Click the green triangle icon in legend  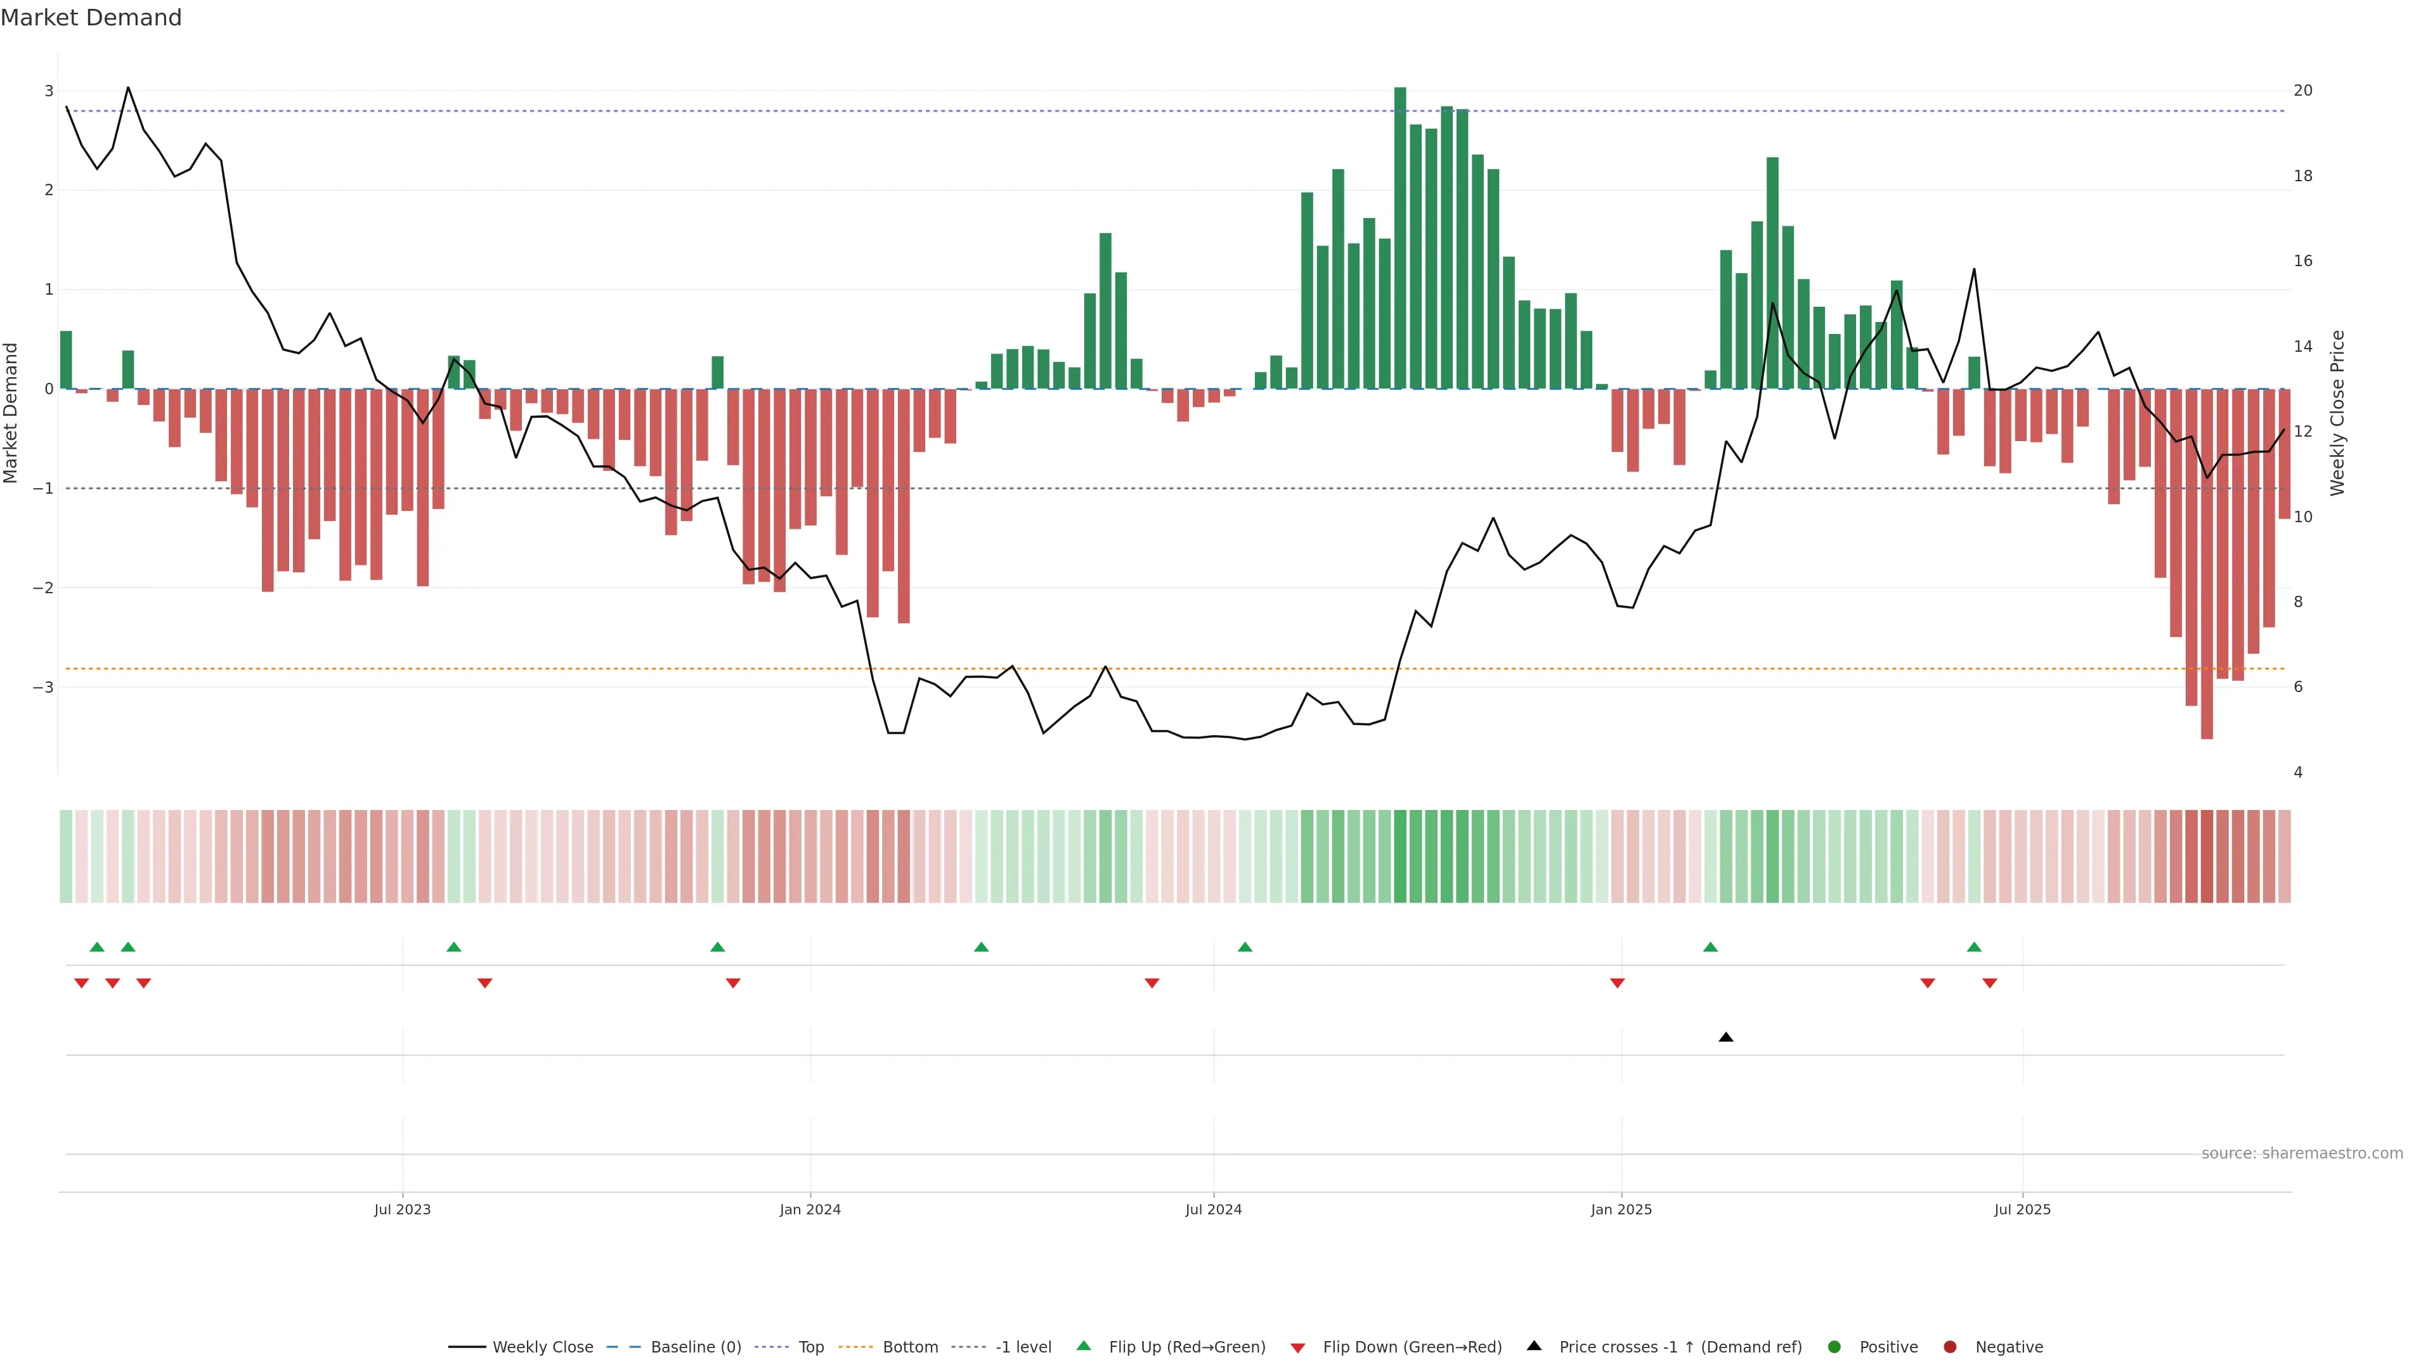[x=1083, y=1346]
